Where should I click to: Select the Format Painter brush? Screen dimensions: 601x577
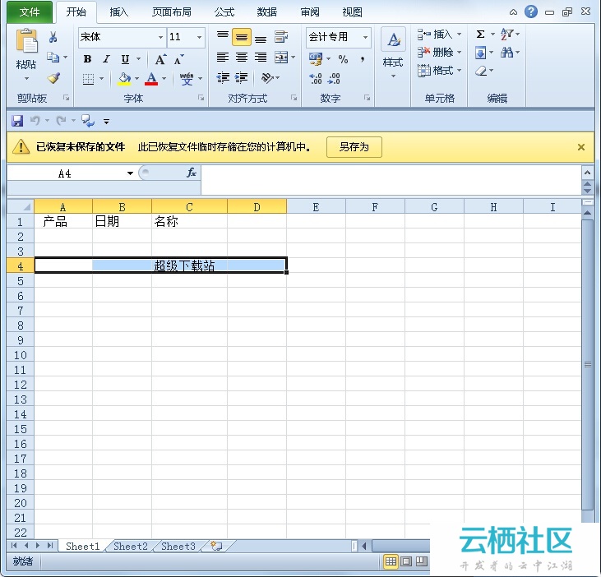(x=53, y=78)
